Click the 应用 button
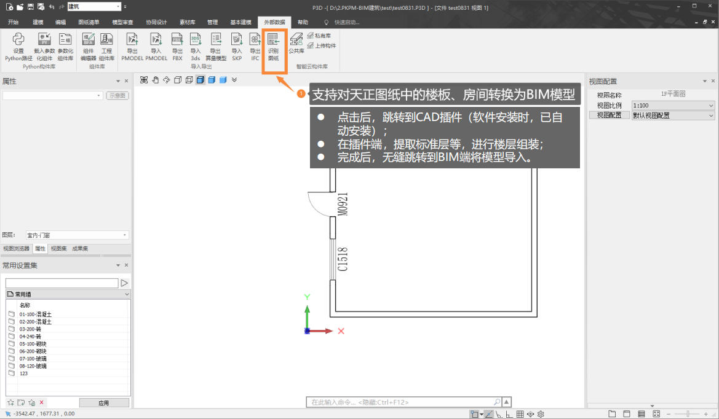This screenshot has width=719, height=419. [103, 403]
